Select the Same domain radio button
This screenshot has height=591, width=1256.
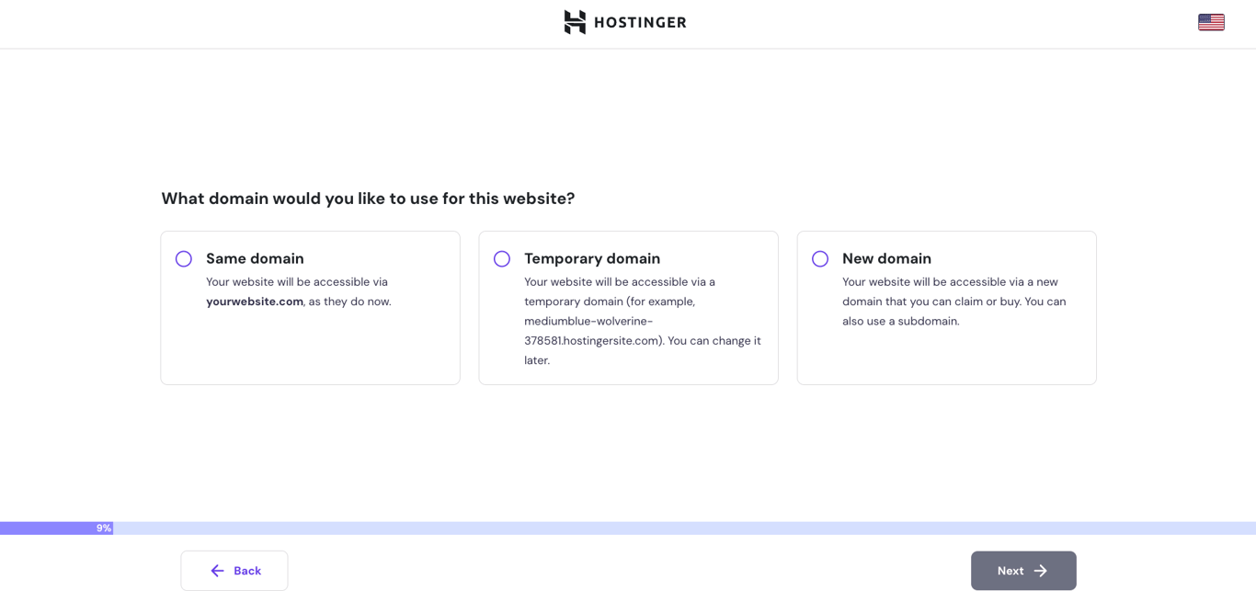click(183, 258)
